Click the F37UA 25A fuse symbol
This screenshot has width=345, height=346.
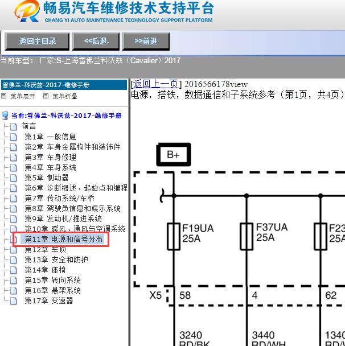pyautogui.click(x=247, y=236)
